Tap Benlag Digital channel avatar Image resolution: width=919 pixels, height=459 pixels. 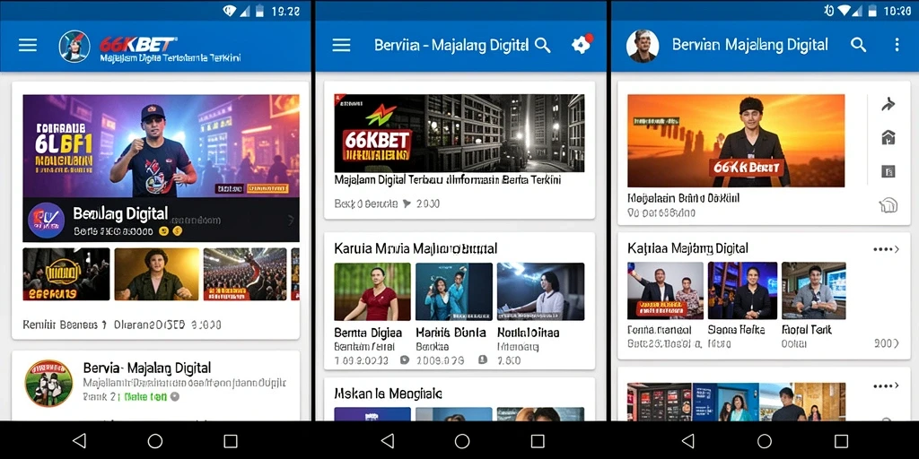[46, 220]
